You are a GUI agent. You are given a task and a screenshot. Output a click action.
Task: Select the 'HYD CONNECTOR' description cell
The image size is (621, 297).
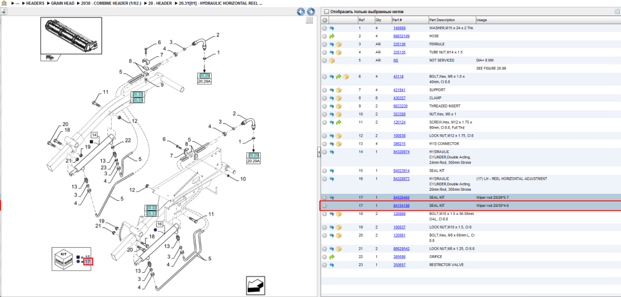pos(444,144)
